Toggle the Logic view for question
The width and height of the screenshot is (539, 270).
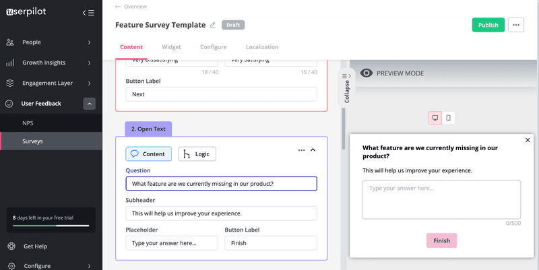197,154
